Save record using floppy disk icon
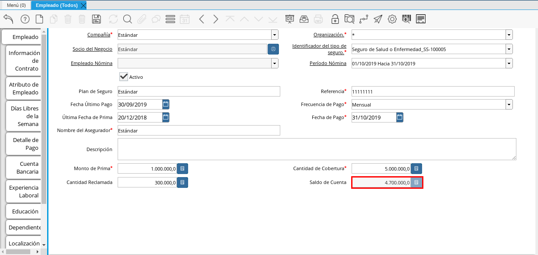538x255 pixels. (x=96, y=19)
